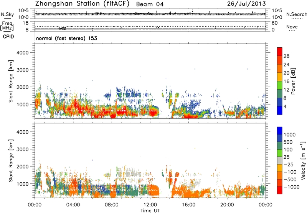Click the 'Time UT' axis label
The width and height of the screenshot is (307, 213).
[x=150, y=211]
